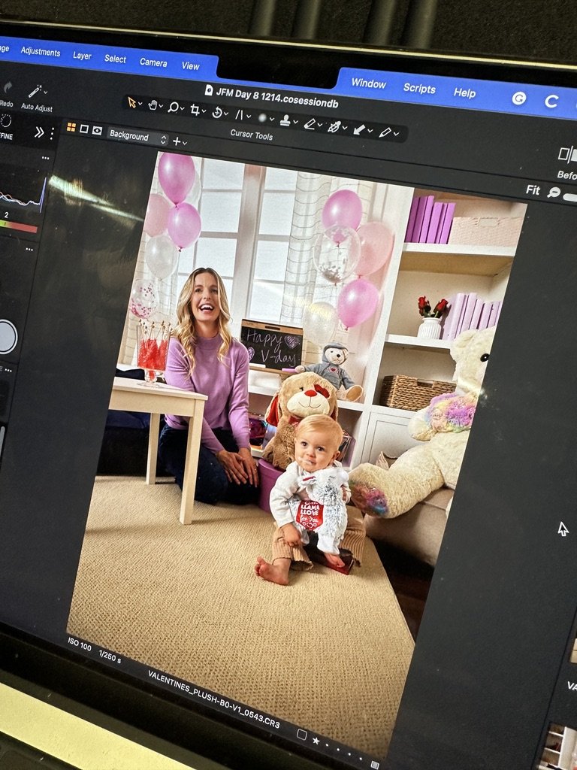Click thumbnail in the browser at bottom right
The image size is (577, 770).
(x=559, y=747)
